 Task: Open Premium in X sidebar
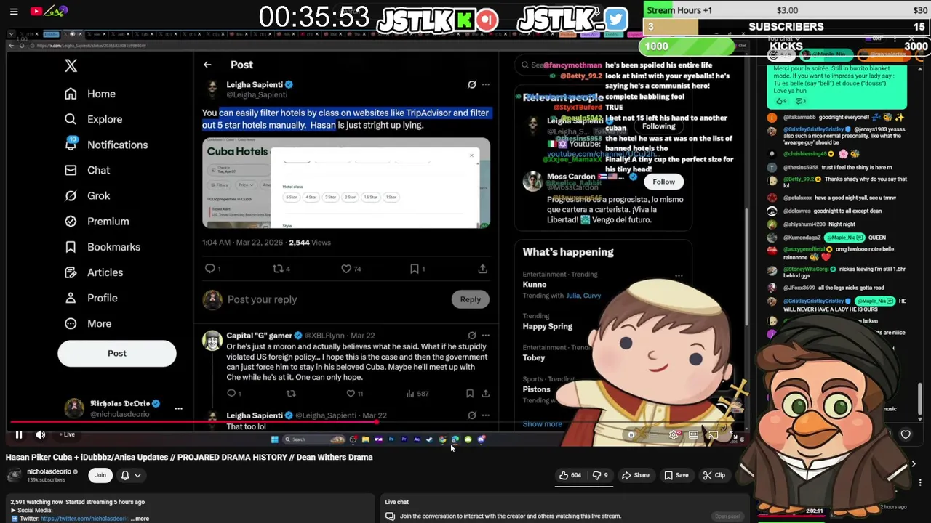tap(97, 221)
